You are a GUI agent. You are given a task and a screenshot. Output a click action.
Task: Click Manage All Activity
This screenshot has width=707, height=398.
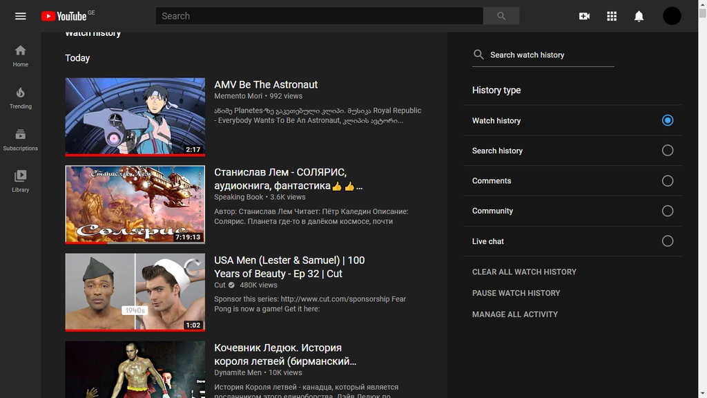click(515, 314)
